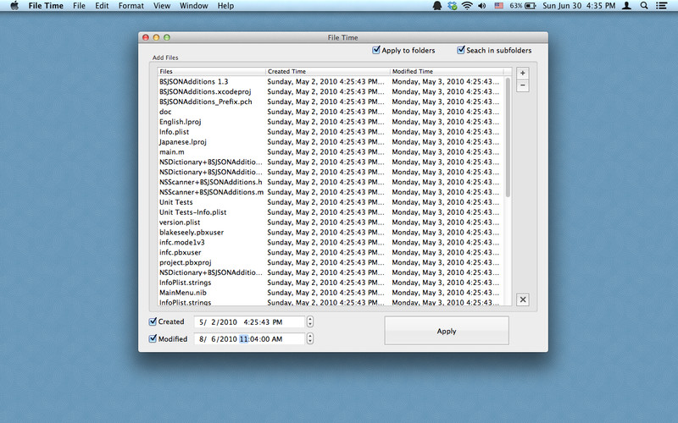Viewport: 678px width, 423px height.
Task: Open the Window menu
Action: click(194, 6)
